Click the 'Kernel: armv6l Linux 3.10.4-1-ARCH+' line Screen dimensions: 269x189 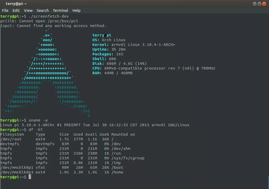click(x=134, y=45)
